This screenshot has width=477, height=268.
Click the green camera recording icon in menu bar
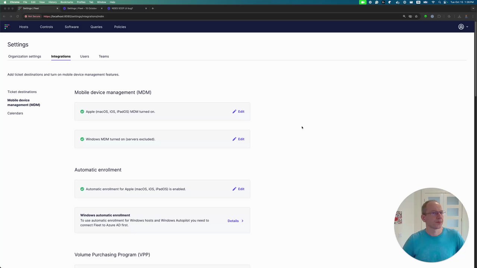click(x=363, y=2)
